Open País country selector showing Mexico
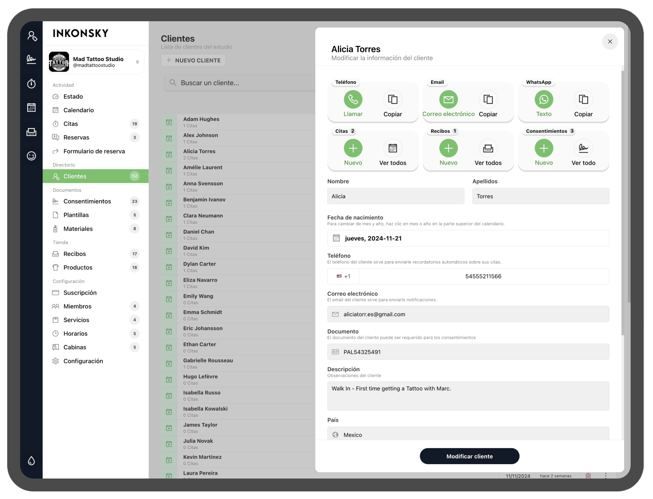The image size is (653, 499). [x=468, y=434]
